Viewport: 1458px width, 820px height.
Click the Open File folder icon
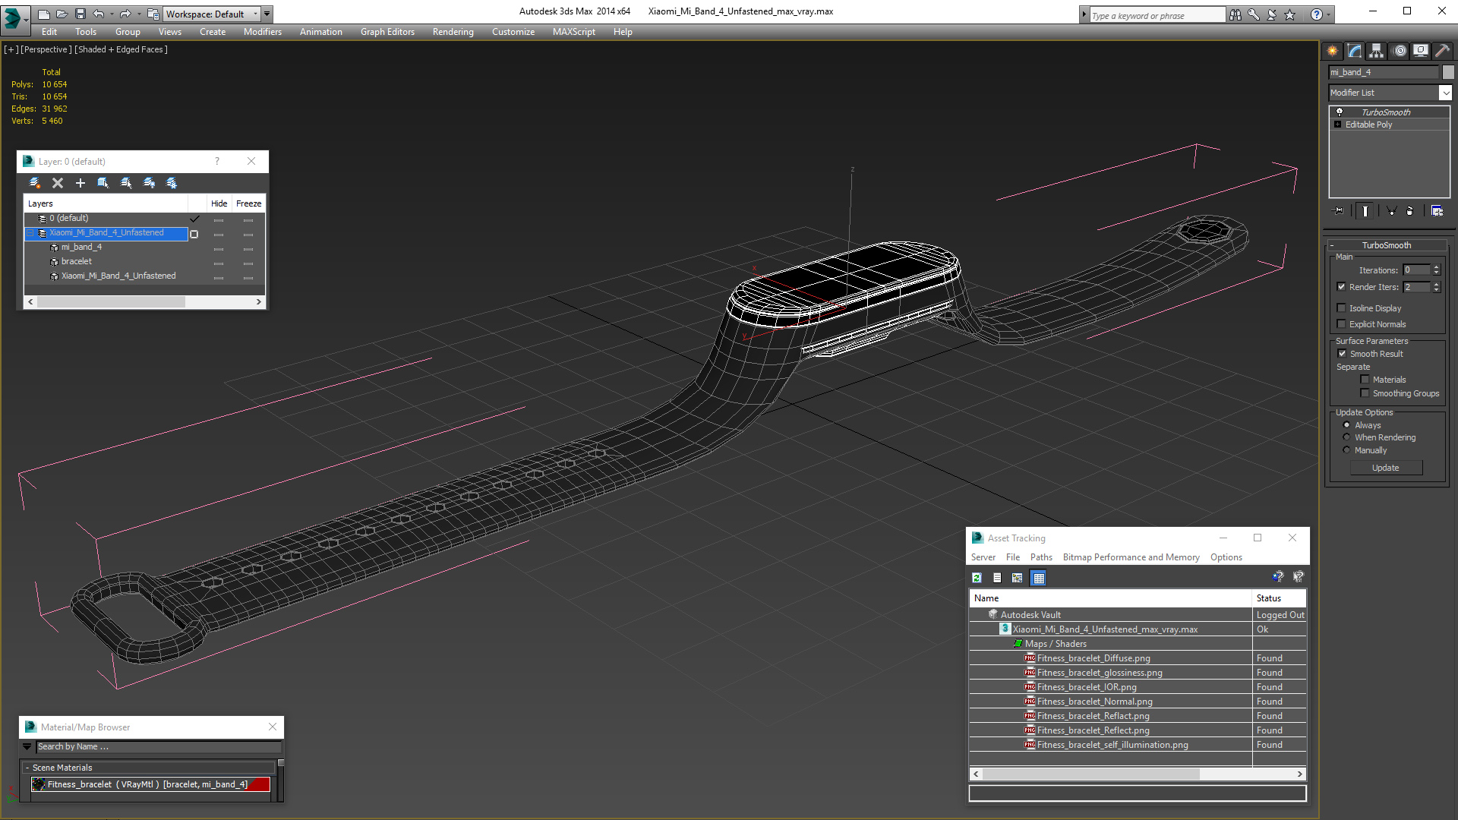pyautogui.click(x=62, y=14)
